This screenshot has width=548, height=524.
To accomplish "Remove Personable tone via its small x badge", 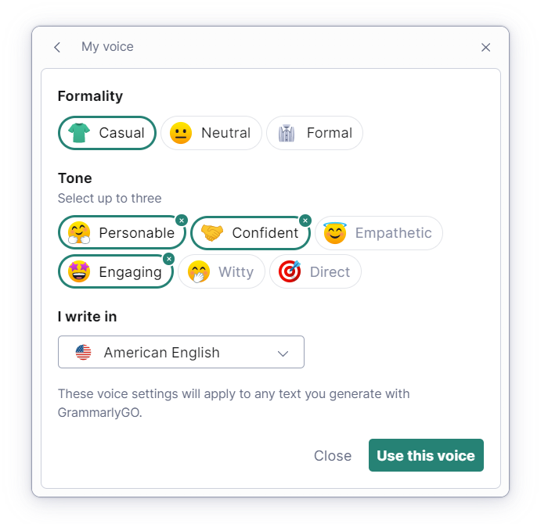I will coord(181,221).
